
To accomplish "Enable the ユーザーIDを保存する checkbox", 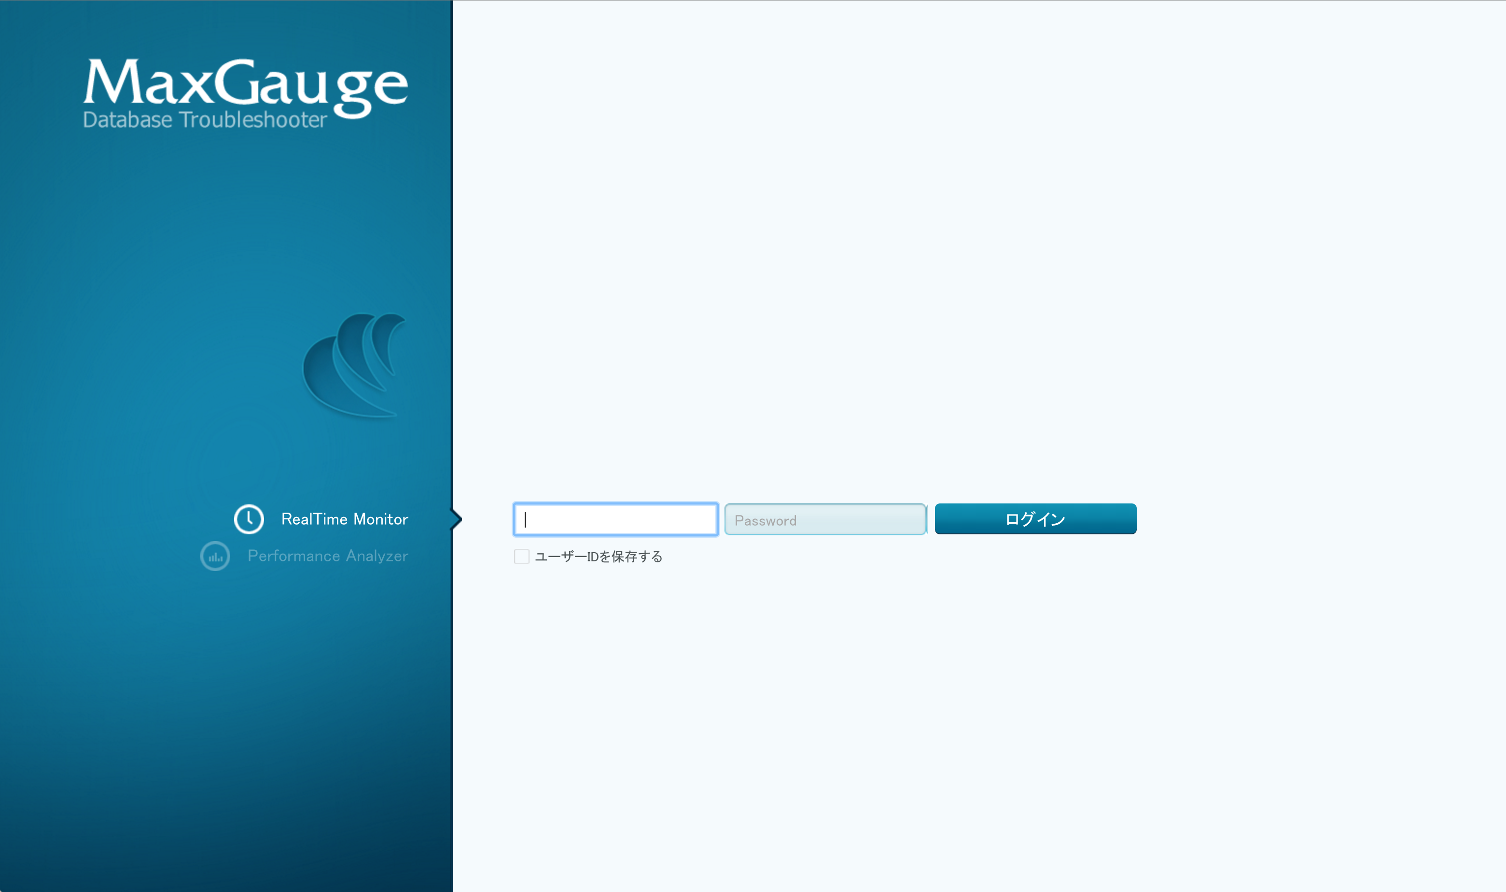I will click(x=522, y=557).
